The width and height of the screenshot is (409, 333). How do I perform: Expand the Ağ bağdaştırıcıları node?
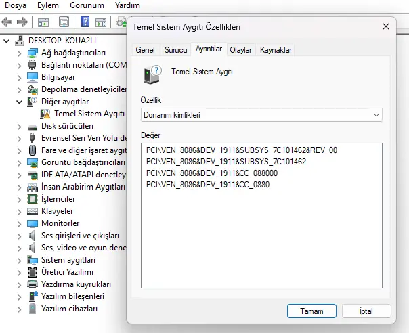click(x=19, y=53)
